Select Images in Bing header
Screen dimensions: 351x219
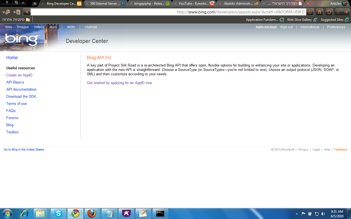click(23, 27)
